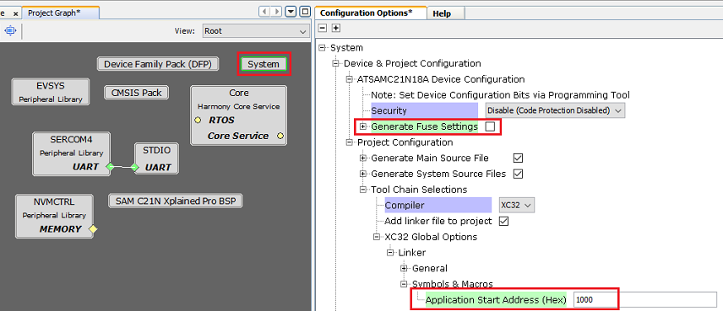Select the NVMCTRL Peripheral Library block
This screenshot has width=723, height=311.
(54, 217)
